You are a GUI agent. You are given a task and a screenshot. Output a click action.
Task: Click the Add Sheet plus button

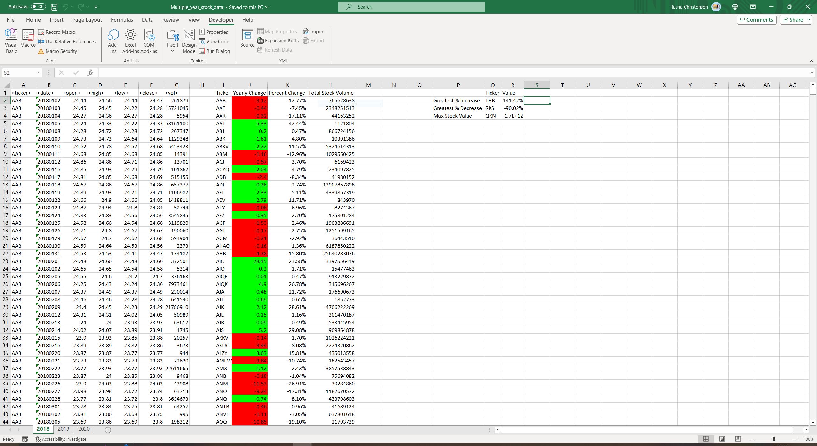pos(108,429)
